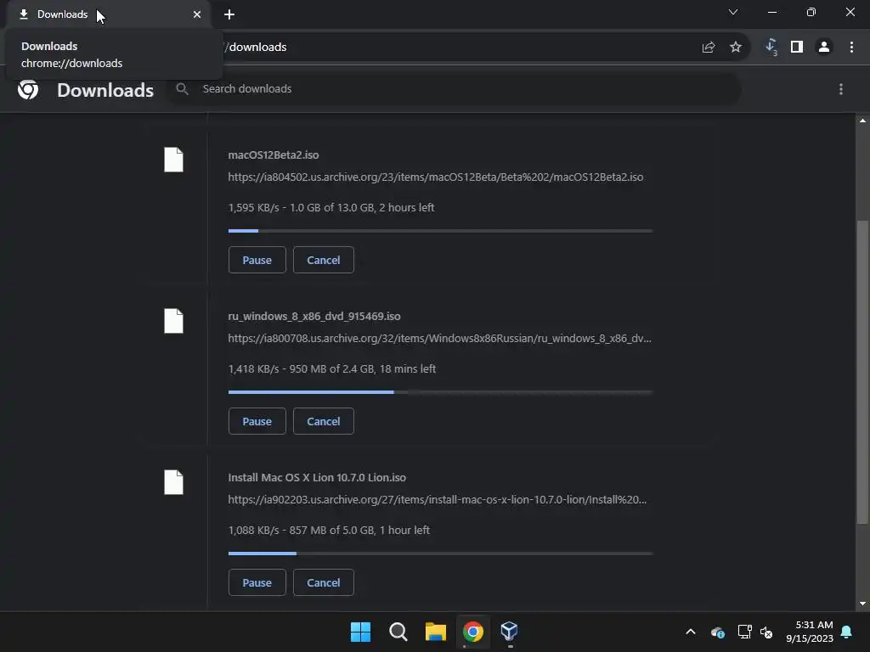Click the page scrollbar up arrow
The height and width of the screenshot is (652, 870).
(862, 121)
